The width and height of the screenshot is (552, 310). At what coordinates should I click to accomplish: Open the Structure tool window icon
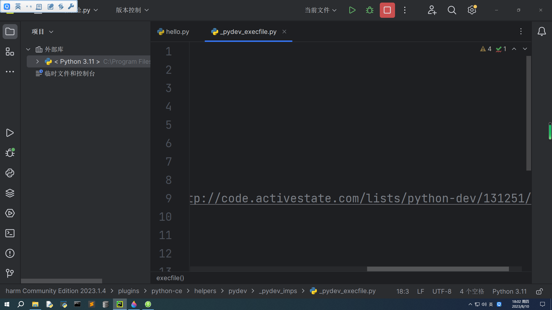coord(10,52)
